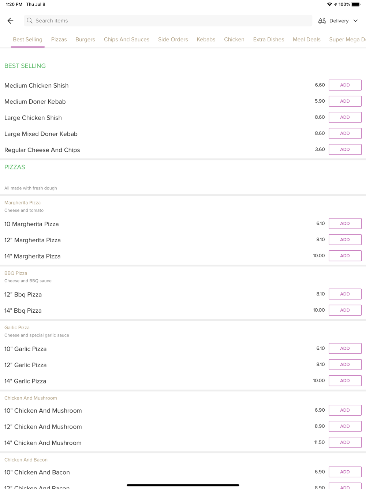The width and height of the screenshot is (366, 489).
Task: Open the Burgers tab
Action: [85, 40]
